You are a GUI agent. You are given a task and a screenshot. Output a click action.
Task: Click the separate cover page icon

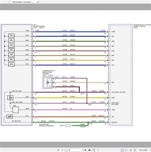[x=135, y=150]
